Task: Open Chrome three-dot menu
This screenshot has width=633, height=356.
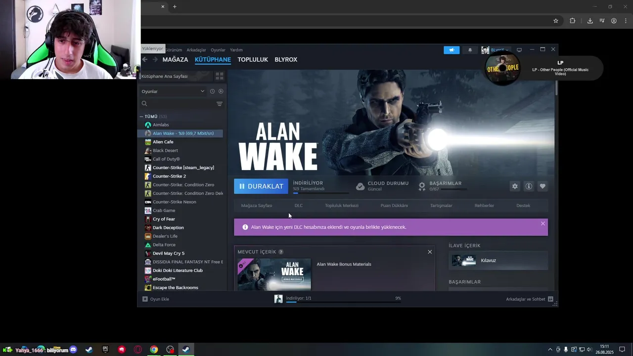Action: (x=626, y=21)
